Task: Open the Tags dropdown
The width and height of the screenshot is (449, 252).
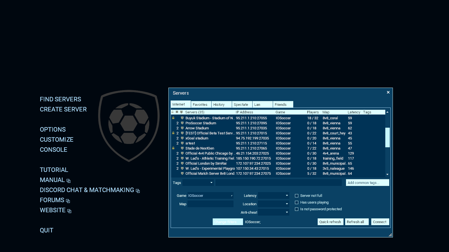Action: pyautogui.click(x=198, y=183)
